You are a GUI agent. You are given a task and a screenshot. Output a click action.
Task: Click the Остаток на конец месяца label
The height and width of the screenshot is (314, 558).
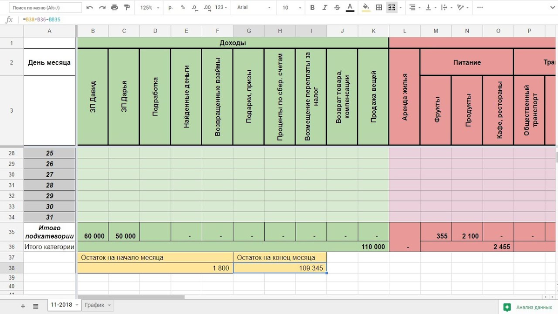(280, 257)
